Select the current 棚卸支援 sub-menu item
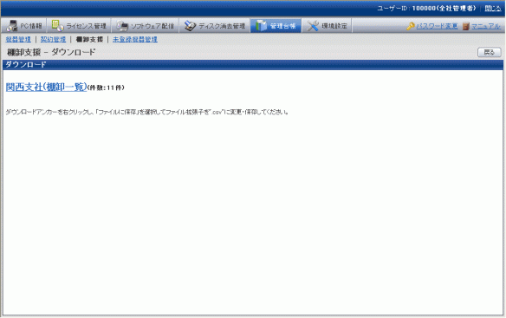 click(x=89, y=39)
